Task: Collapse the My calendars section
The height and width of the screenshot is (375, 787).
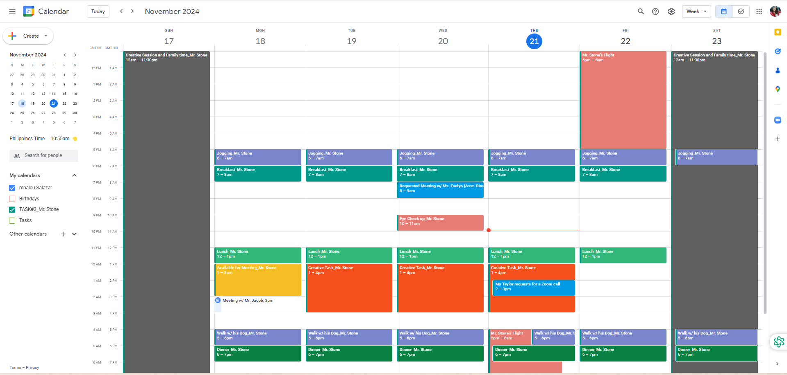Action: click(x=74, y=175)
